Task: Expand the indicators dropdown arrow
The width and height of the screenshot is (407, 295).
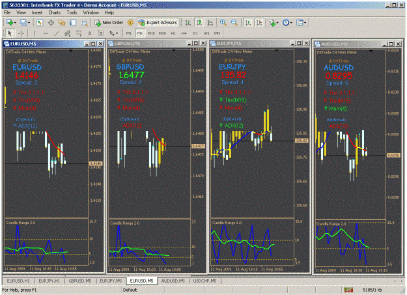Action: click(277, 23)
